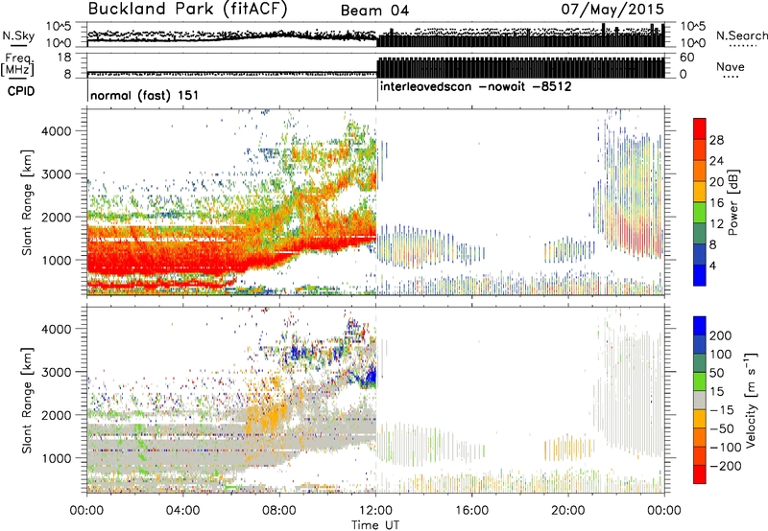Click the '12:00' time axis tick label
This screenshot has height=531, width=768.
(x=375, y=511)
